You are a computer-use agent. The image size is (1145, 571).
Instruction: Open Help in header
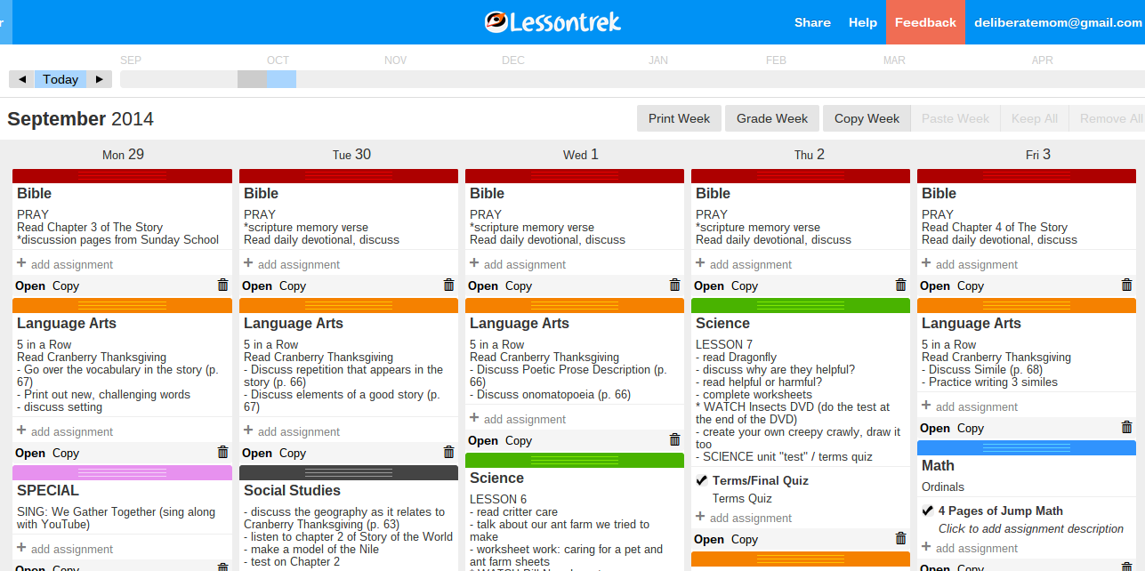863,22
